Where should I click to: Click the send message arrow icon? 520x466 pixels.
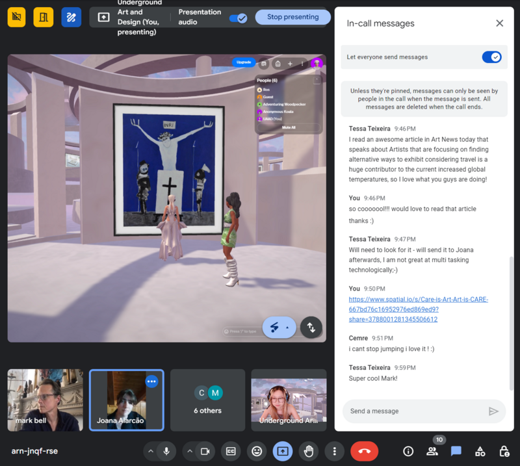coord(493,411)
